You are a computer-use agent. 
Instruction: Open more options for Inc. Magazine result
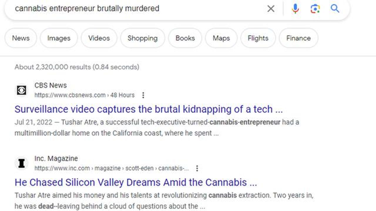(x=197, y=169)
